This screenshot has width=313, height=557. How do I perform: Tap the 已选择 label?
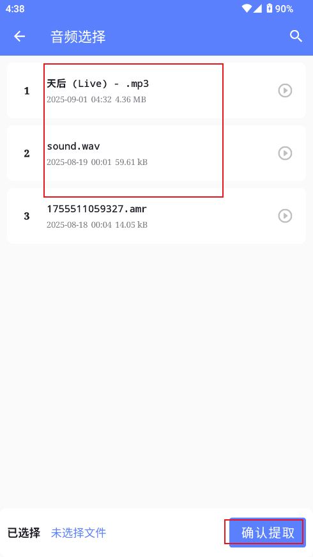click(x=24, y=533)
